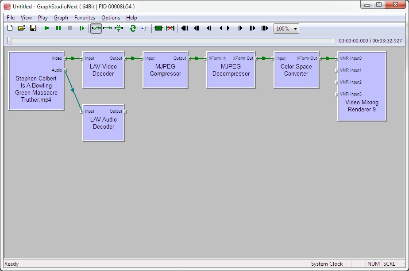The image size is (409, 271).
Task: Toggle connect with intermediate filter mode
Action: coord(118,28)
